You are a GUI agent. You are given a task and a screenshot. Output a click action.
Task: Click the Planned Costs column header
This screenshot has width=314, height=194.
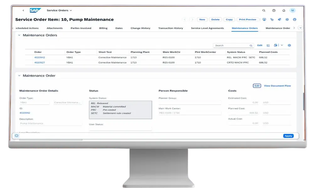coord(268,52)
